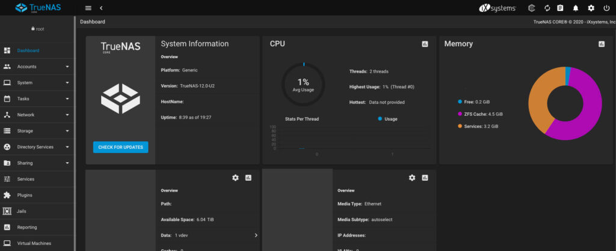This screenshot has width=616, height=251.
Task: Open the clipboard jobs icon
Action: pos(560,8)
